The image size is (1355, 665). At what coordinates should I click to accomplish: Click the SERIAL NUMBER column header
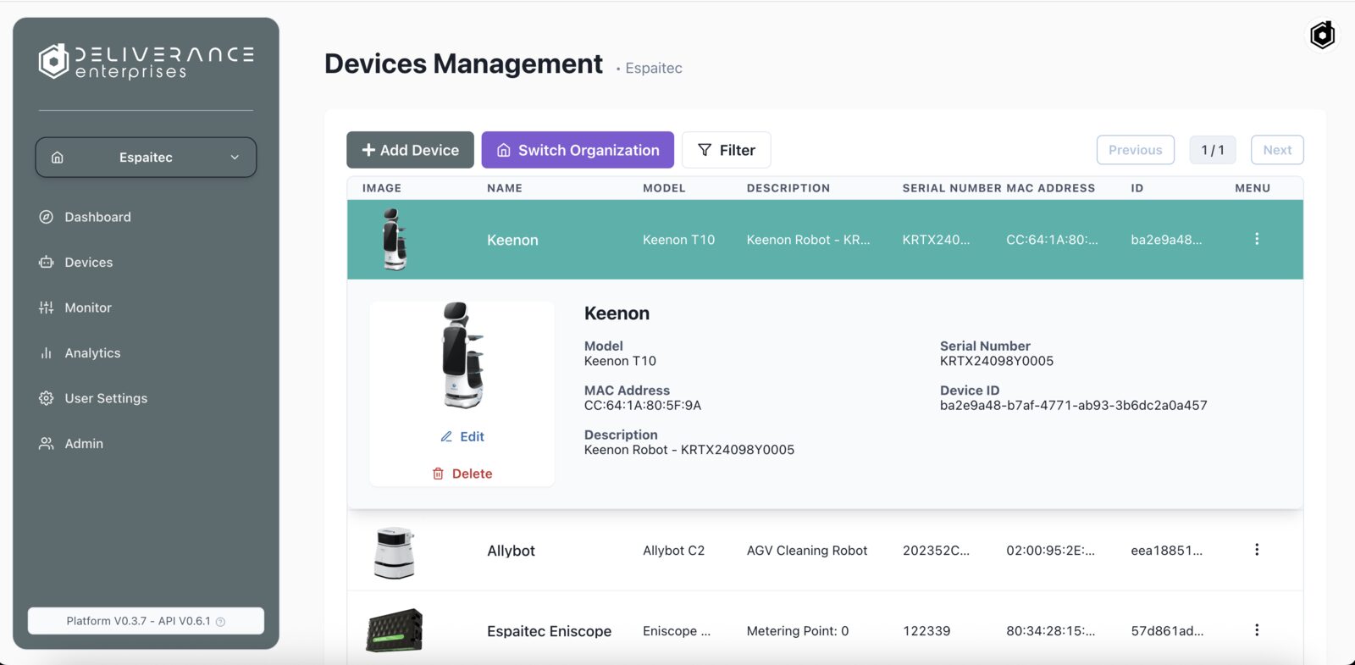pos(952,188)
